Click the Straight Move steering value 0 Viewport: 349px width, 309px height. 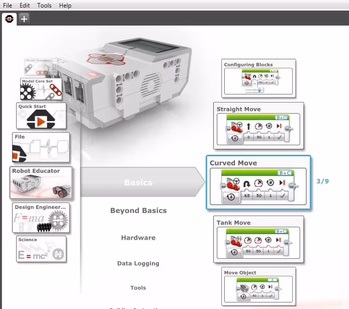pyautogui.click(x=248, y=137)
